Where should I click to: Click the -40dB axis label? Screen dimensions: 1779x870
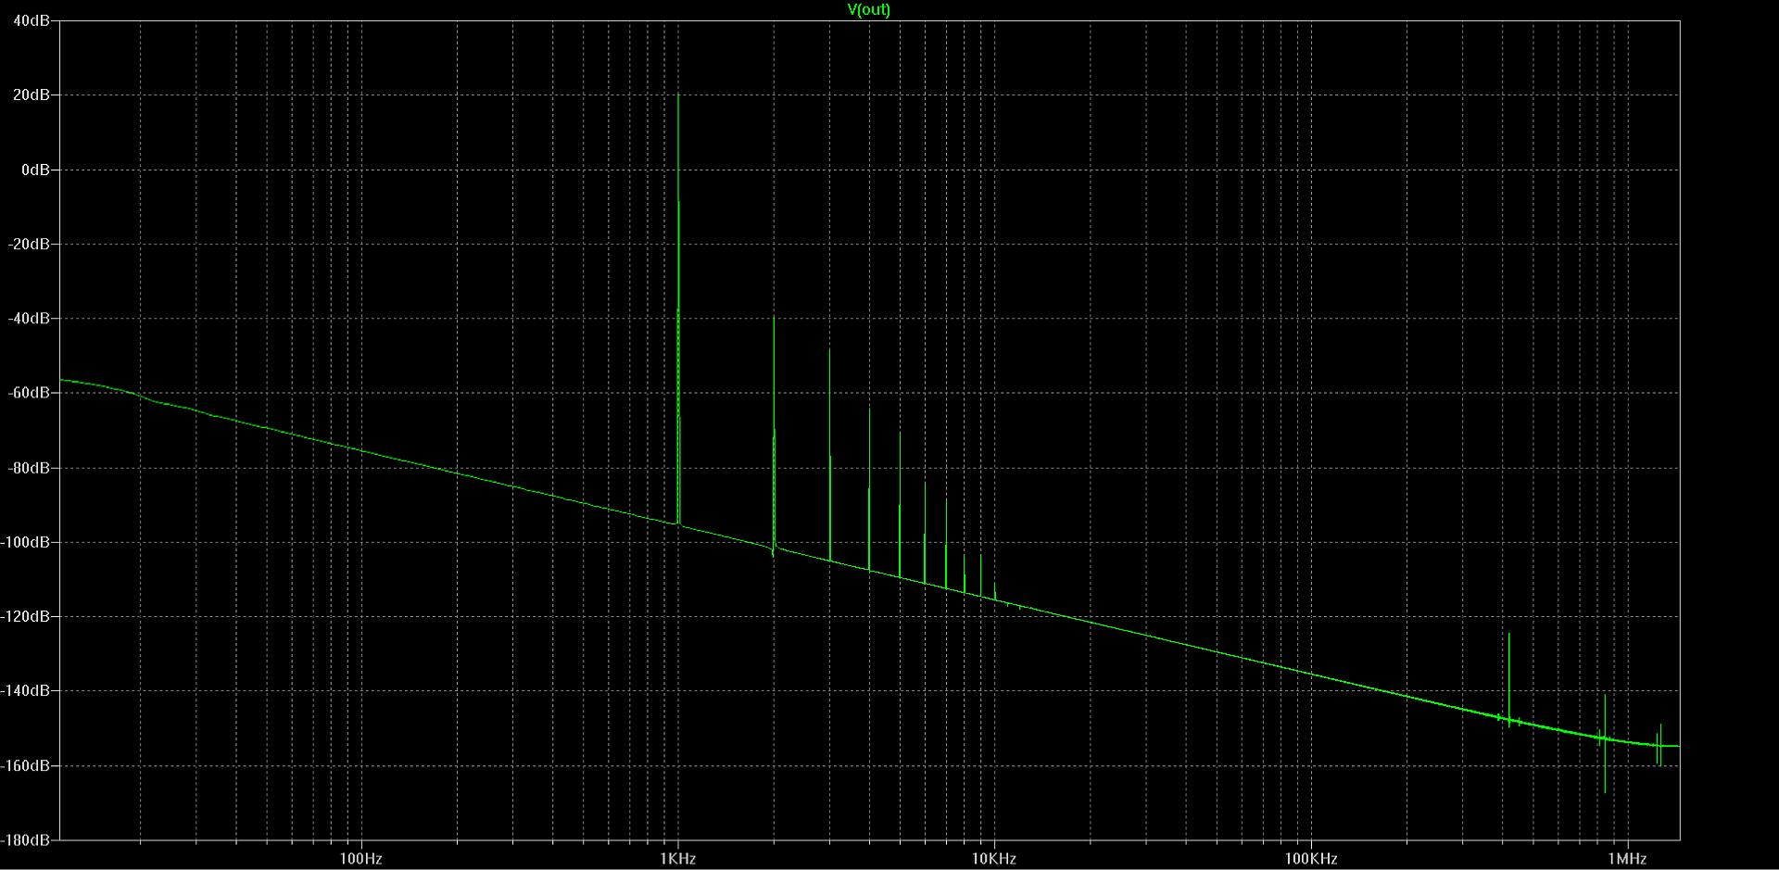(29, 318)
